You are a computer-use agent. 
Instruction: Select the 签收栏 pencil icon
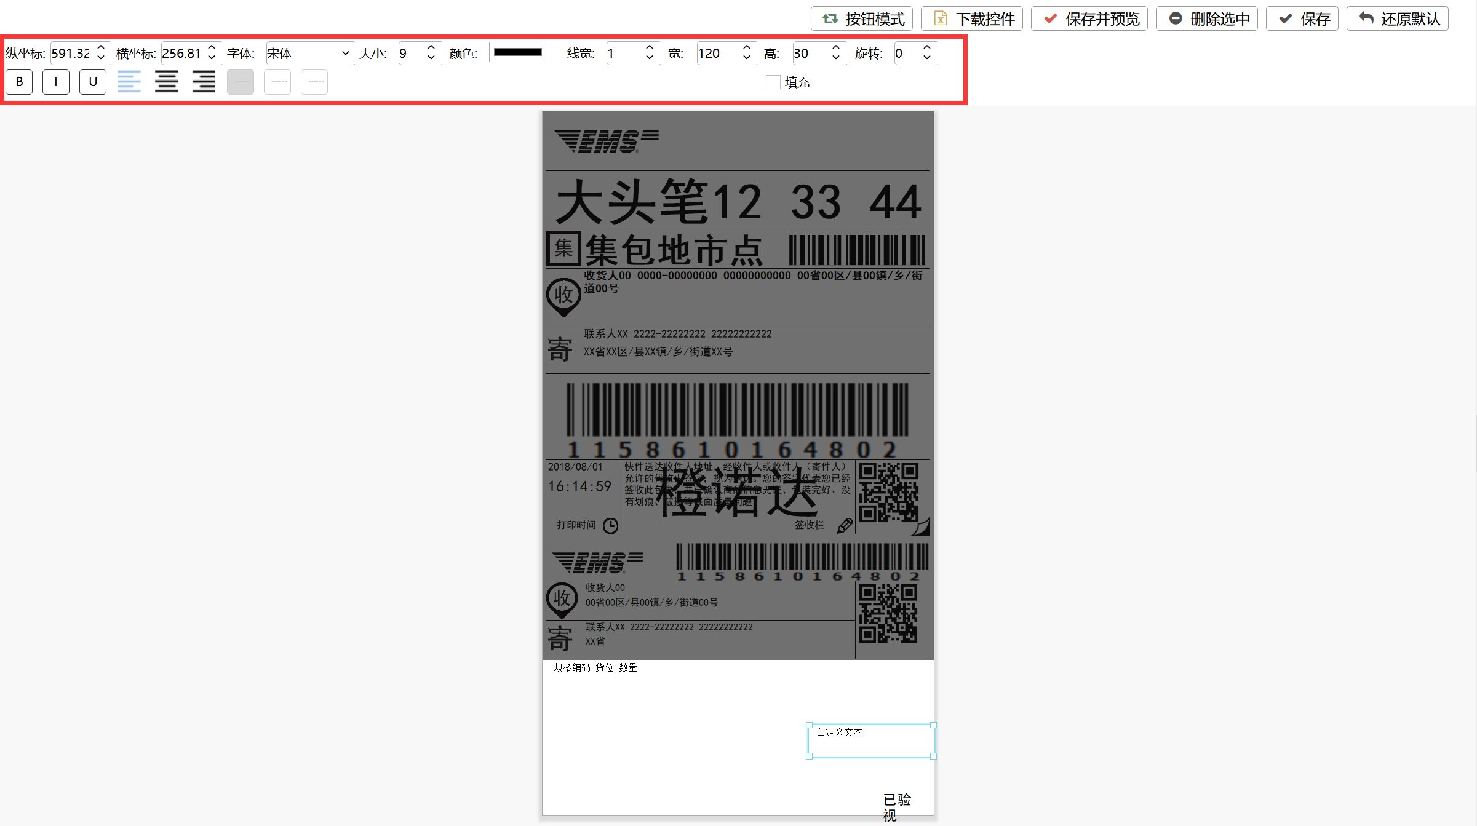pos(845,526)
